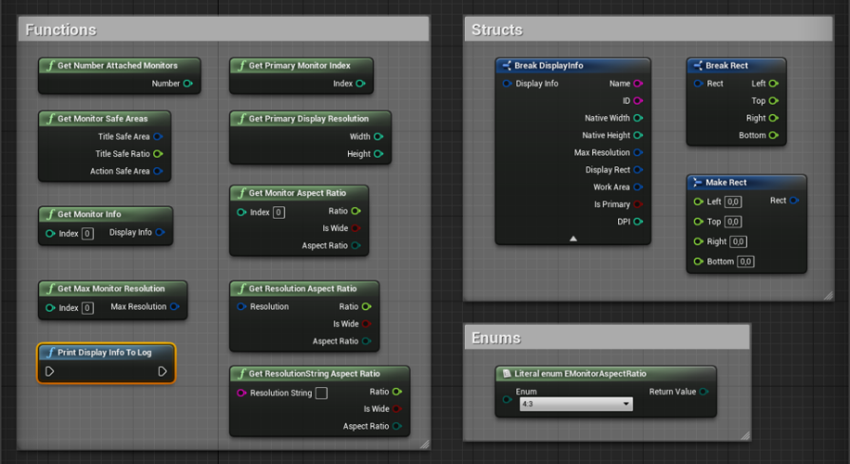Screen dimensions: 850x464
Task: Click the Index value field on Get Monitor Info
Action: click(87, 234)
